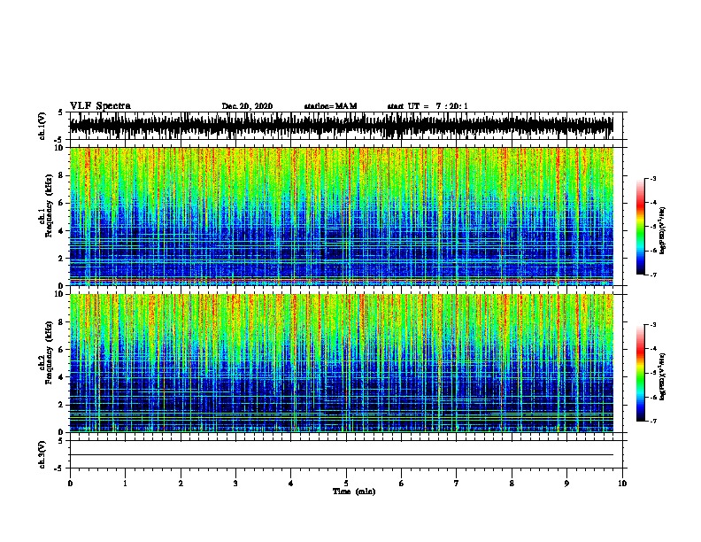Click the time axis tick label "3"
701x542 pixels.
(235, 483)
